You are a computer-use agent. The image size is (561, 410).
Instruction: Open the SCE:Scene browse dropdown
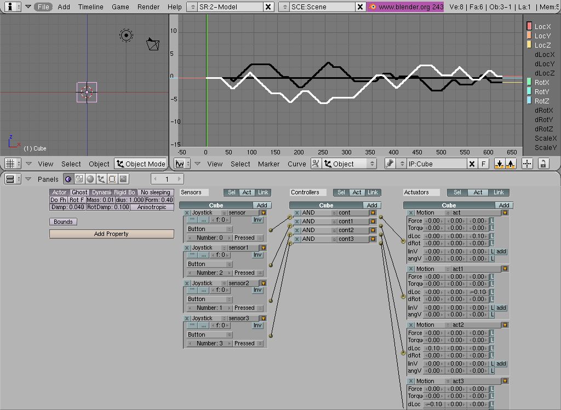[x=284, y=7]
